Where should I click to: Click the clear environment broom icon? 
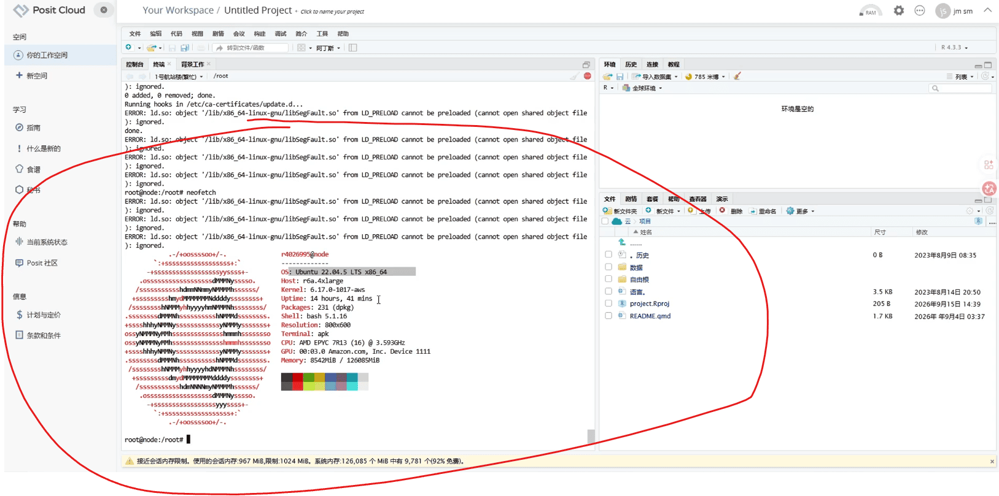click(x=737, y=77)
